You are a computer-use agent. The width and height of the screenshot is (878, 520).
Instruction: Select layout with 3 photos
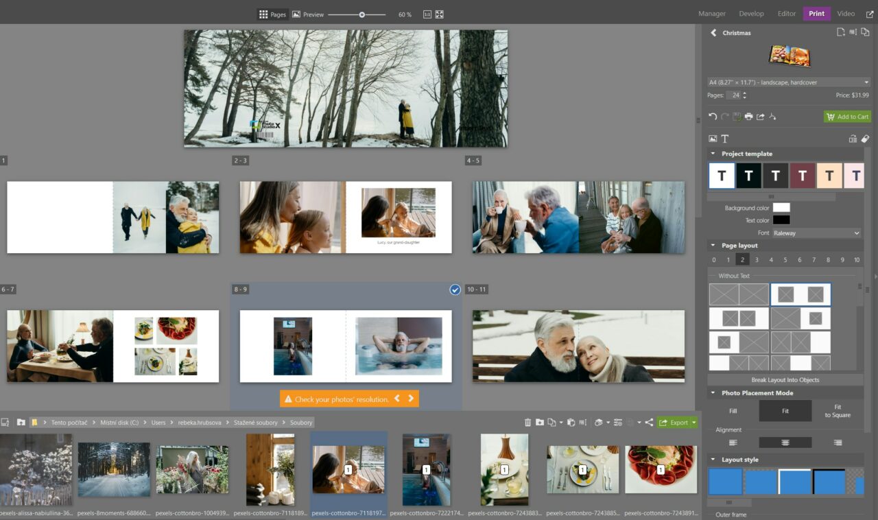click(x=757, y=260)
